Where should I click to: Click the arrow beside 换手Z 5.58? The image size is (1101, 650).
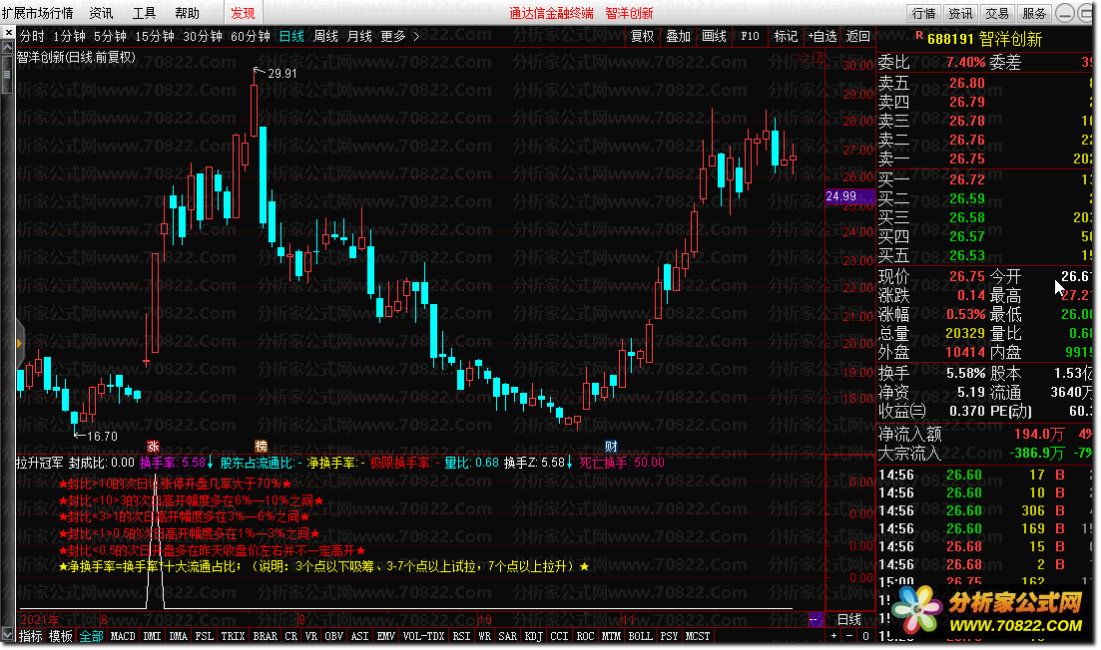click(x=569, y=463)
